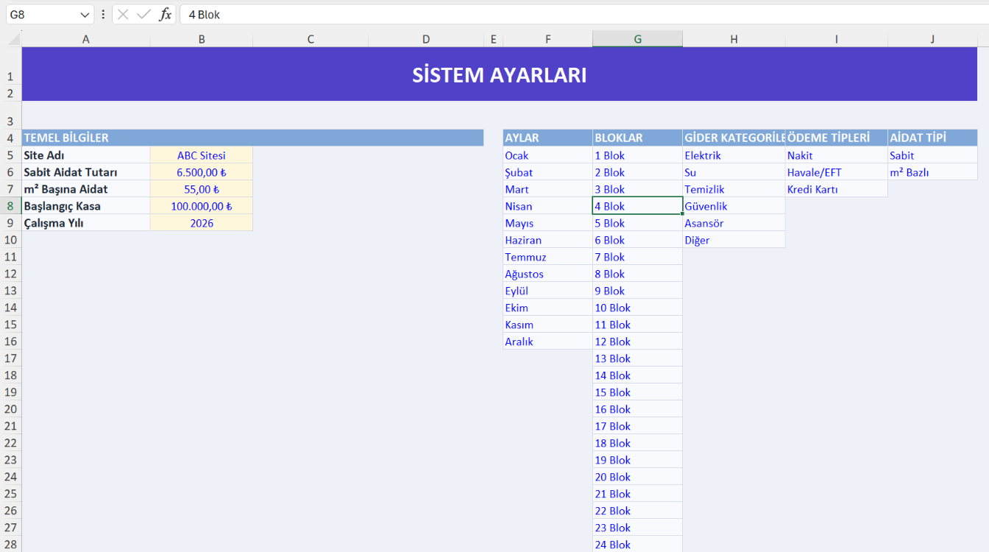Viewport: 989px width, 552px height.
Task: Select the m² Bazlı cell
Action: (933, 172)
